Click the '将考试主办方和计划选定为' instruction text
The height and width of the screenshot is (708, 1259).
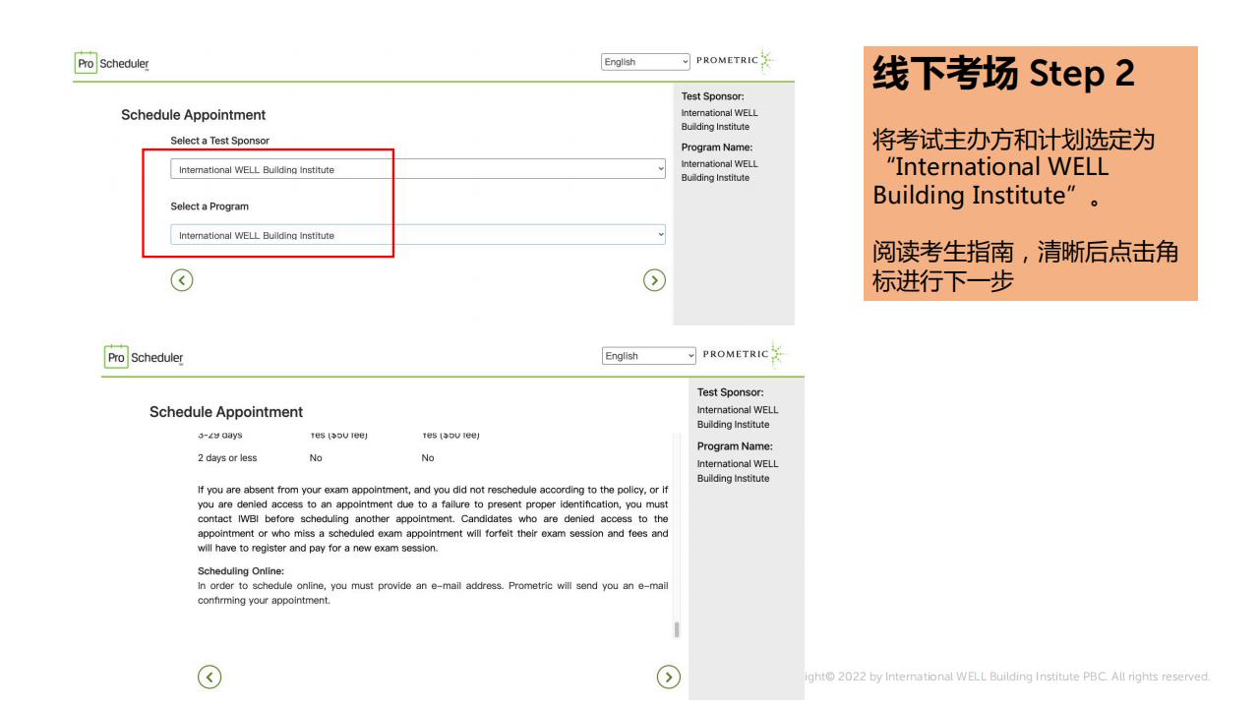(1013, 167)
